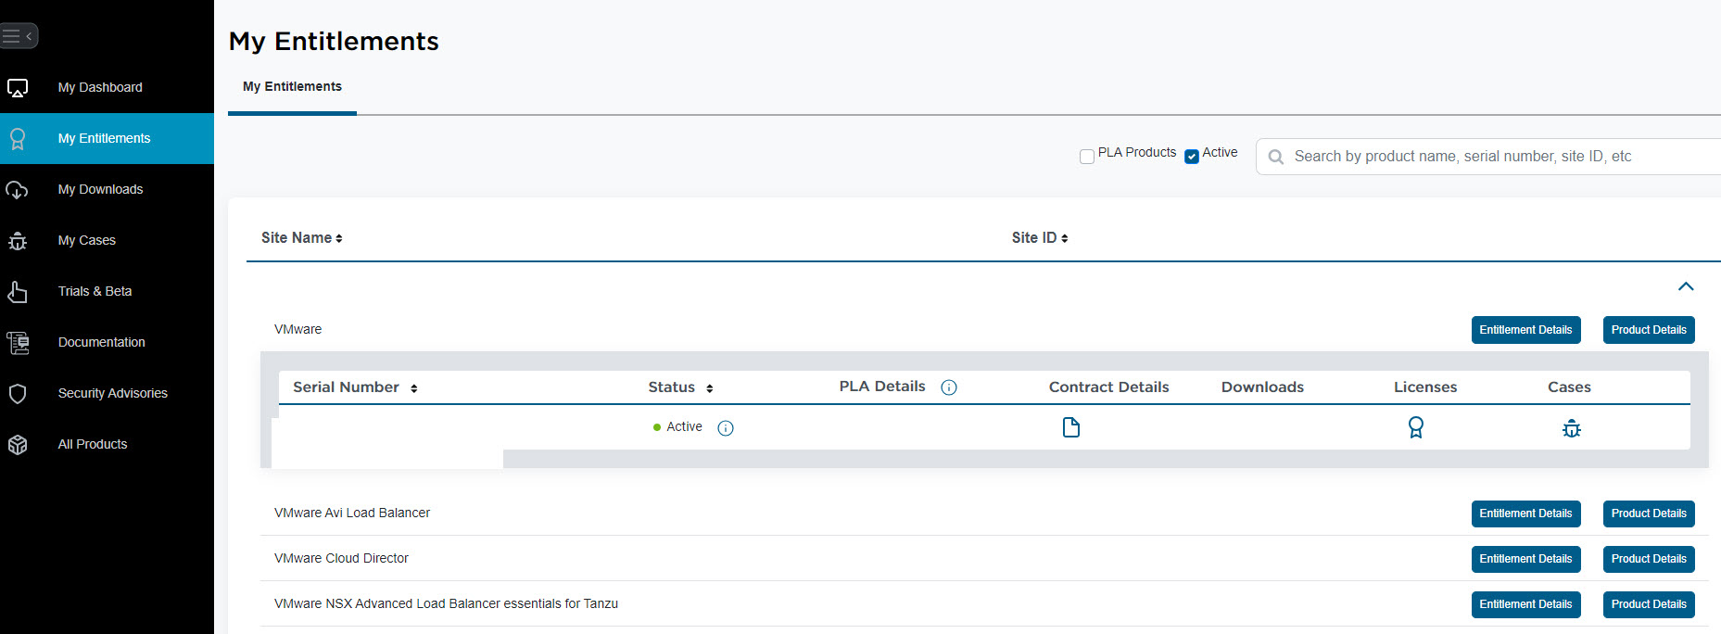The height and width of the screenshot is (634, 1721).
Task: Enable the PLA Products checkbox
Action: pos(1087,157)
